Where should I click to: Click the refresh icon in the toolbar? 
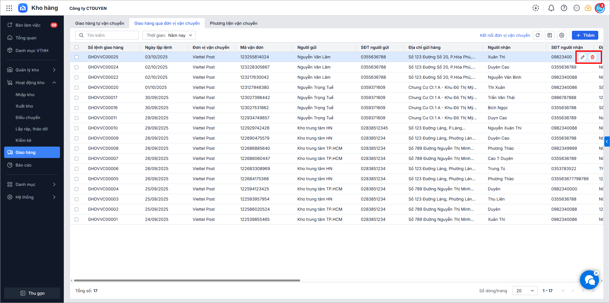[x=538, y=35]
